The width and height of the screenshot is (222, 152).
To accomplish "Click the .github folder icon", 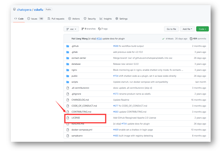I will click(x=68, y=46).
